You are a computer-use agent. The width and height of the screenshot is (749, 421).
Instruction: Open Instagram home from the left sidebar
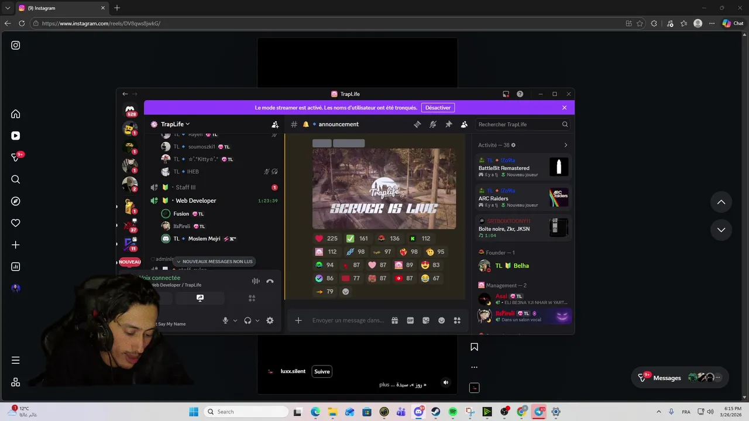point(16,114)
